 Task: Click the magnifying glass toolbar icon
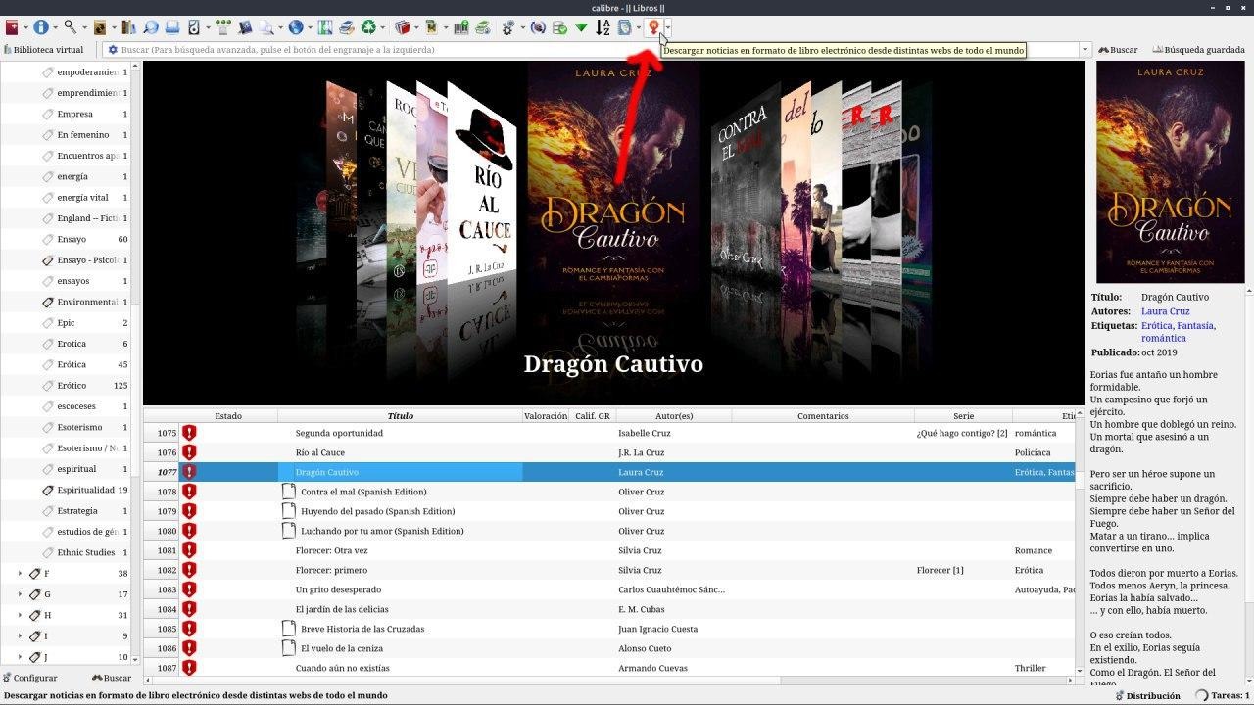(x=71, y=28)
